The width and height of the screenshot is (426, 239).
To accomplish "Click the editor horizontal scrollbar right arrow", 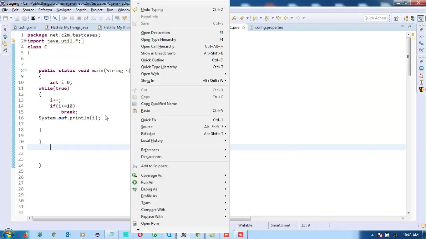I will 403,218.
